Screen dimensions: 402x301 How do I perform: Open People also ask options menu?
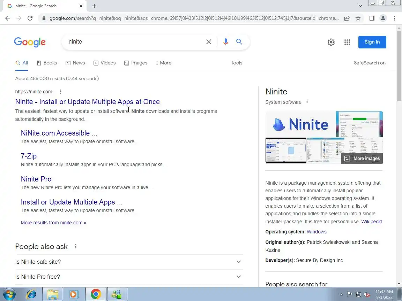76,247
